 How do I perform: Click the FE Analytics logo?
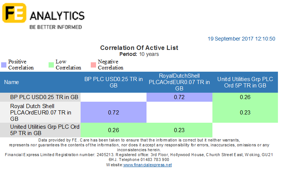pyautogui.click(x=43, y=16)
